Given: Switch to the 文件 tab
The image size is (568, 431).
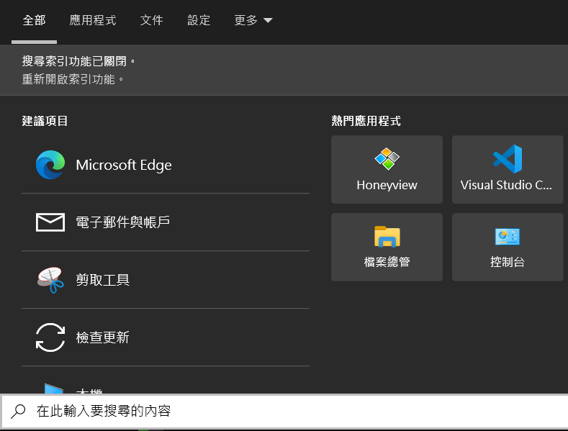Looking at the screenshot, I should point(151,20).
